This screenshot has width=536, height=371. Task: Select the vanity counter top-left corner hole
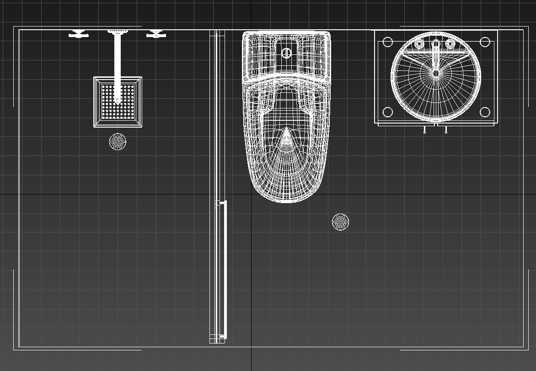pos(388,42)
